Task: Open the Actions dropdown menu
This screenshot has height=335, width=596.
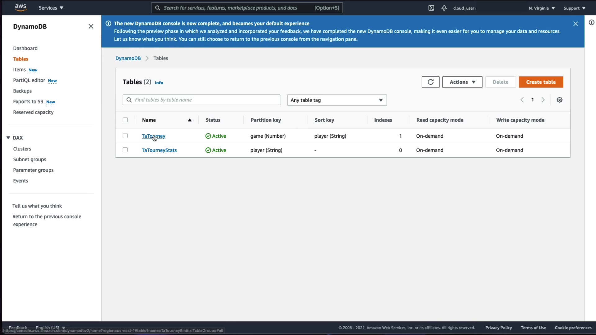Action: 462,82
